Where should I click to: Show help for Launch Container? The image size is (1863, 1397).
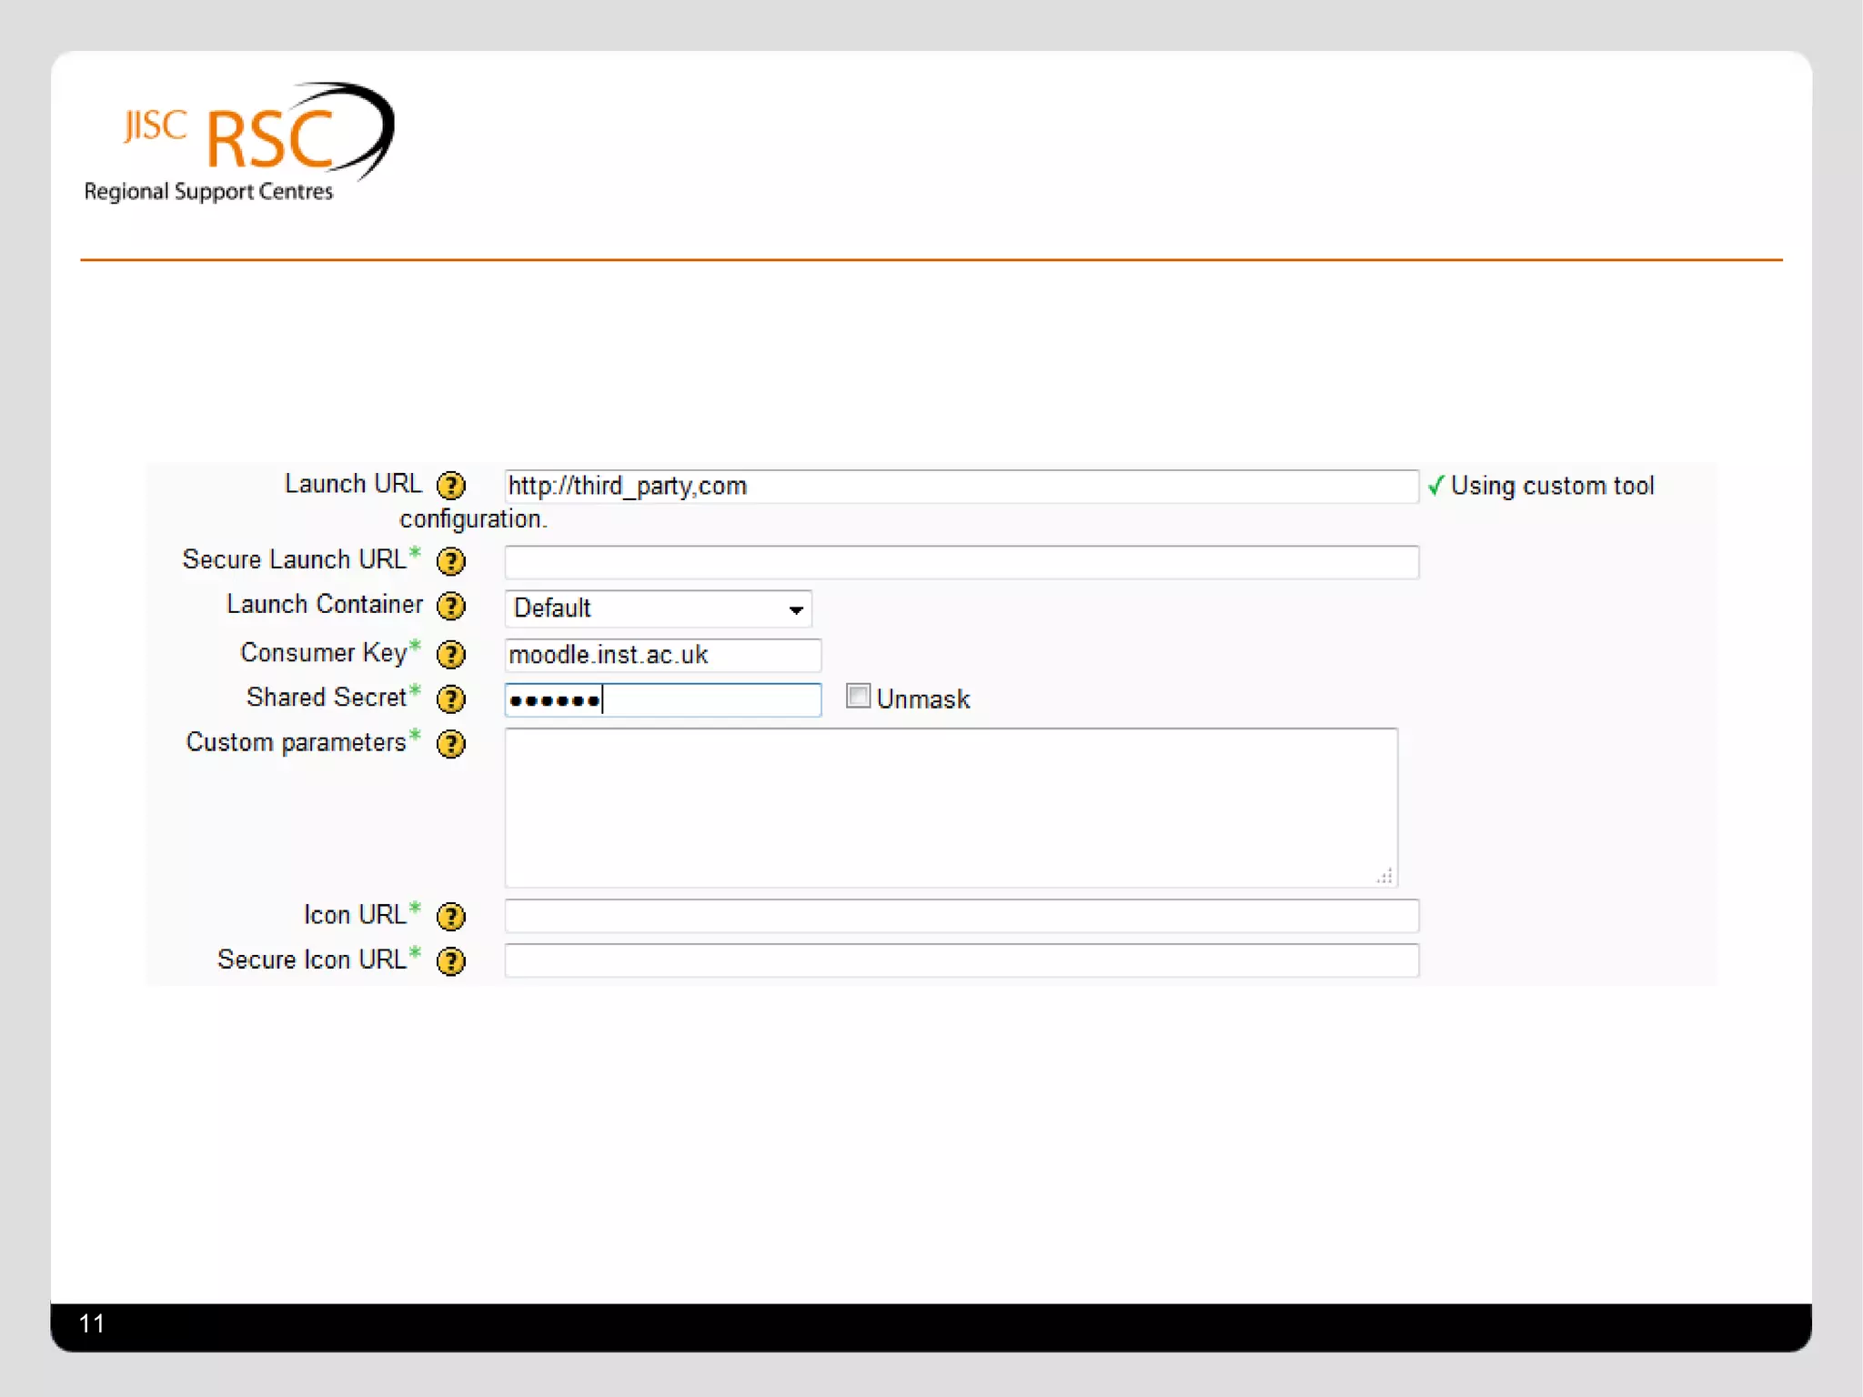pyautogui.click(x=451, y=607)
